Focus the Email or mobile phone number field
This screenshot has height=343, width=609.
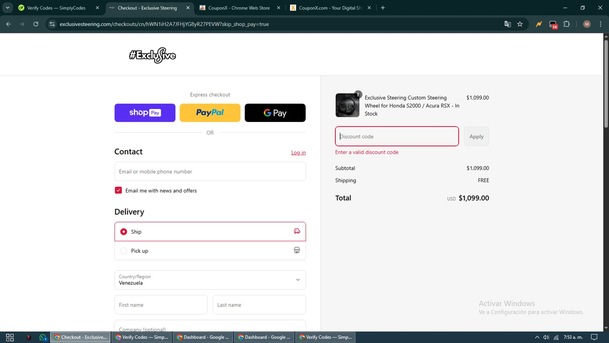tap(210, 171)
